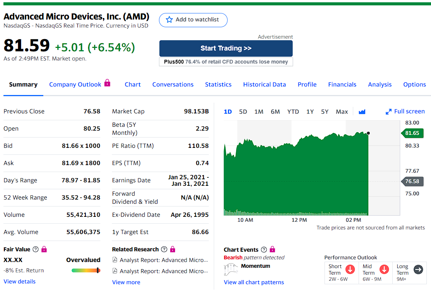Switch to the area chart type icon
Viewport: 431px width, 290px height.
[x=362, y=111]
